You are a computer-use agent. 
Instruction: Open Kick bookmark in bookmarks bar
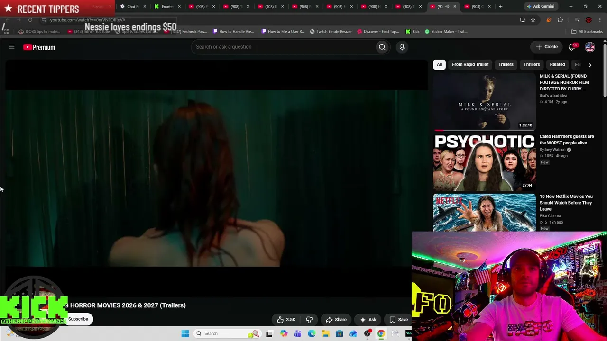[x=413, y=32]
